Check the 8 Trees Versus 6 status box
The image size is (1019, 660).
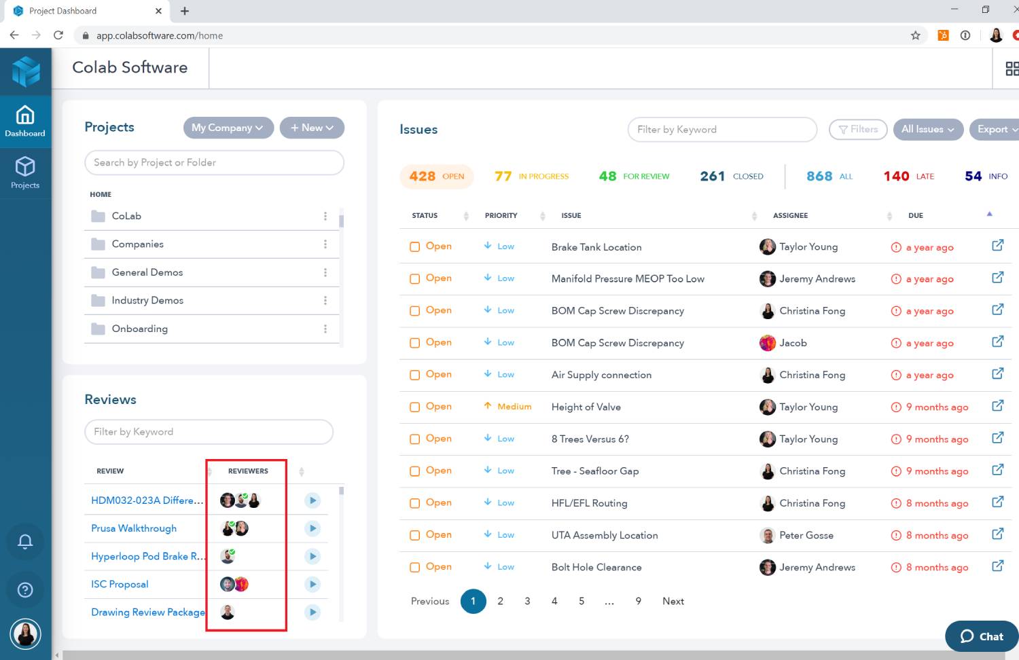[414, 439]
